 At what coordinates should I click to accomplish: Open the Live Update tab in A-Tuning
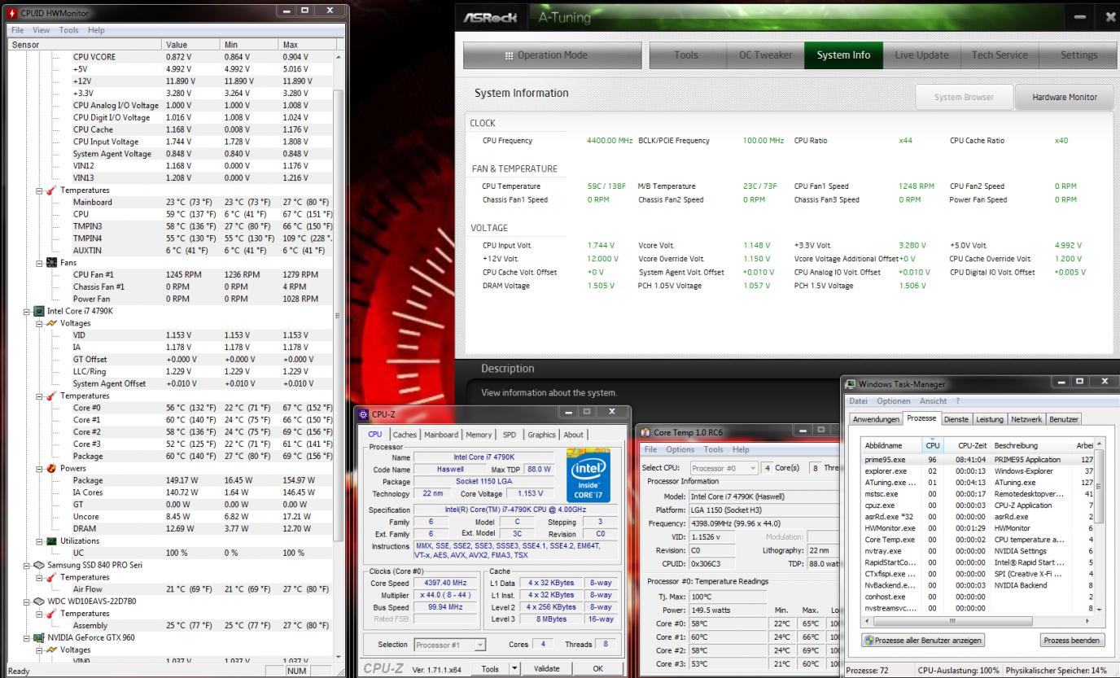click(921, 55)
